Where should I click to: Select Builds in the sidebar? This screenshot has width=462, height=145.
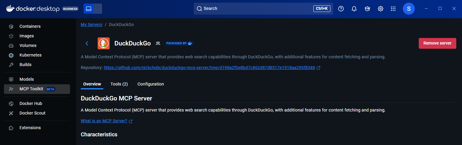point(25,65)
